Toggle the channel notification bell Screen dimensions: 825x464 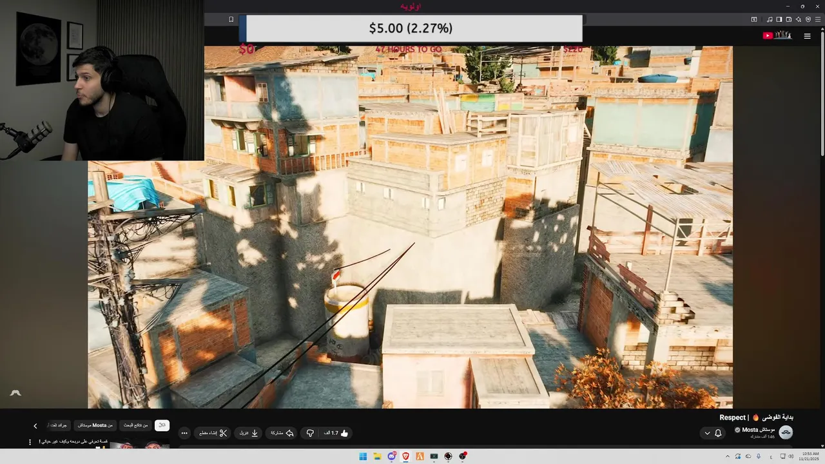(718, 433)
